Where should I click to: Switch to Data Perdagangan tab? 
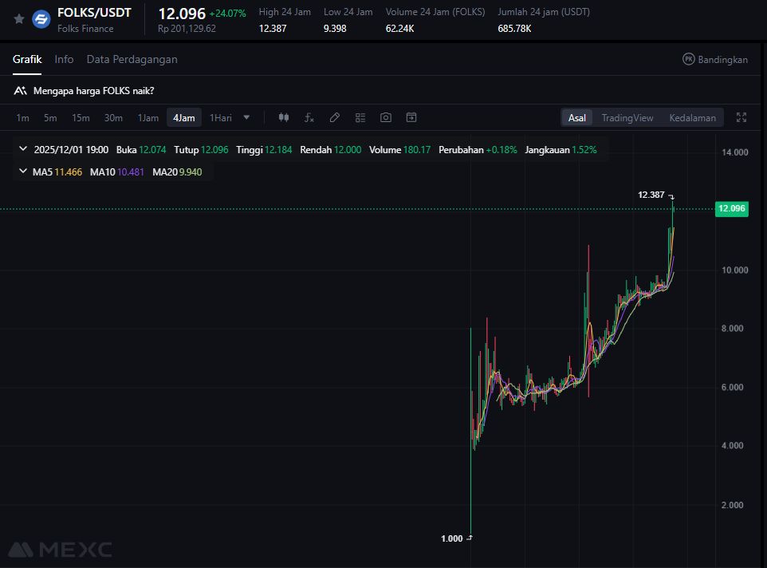[132, 59]
